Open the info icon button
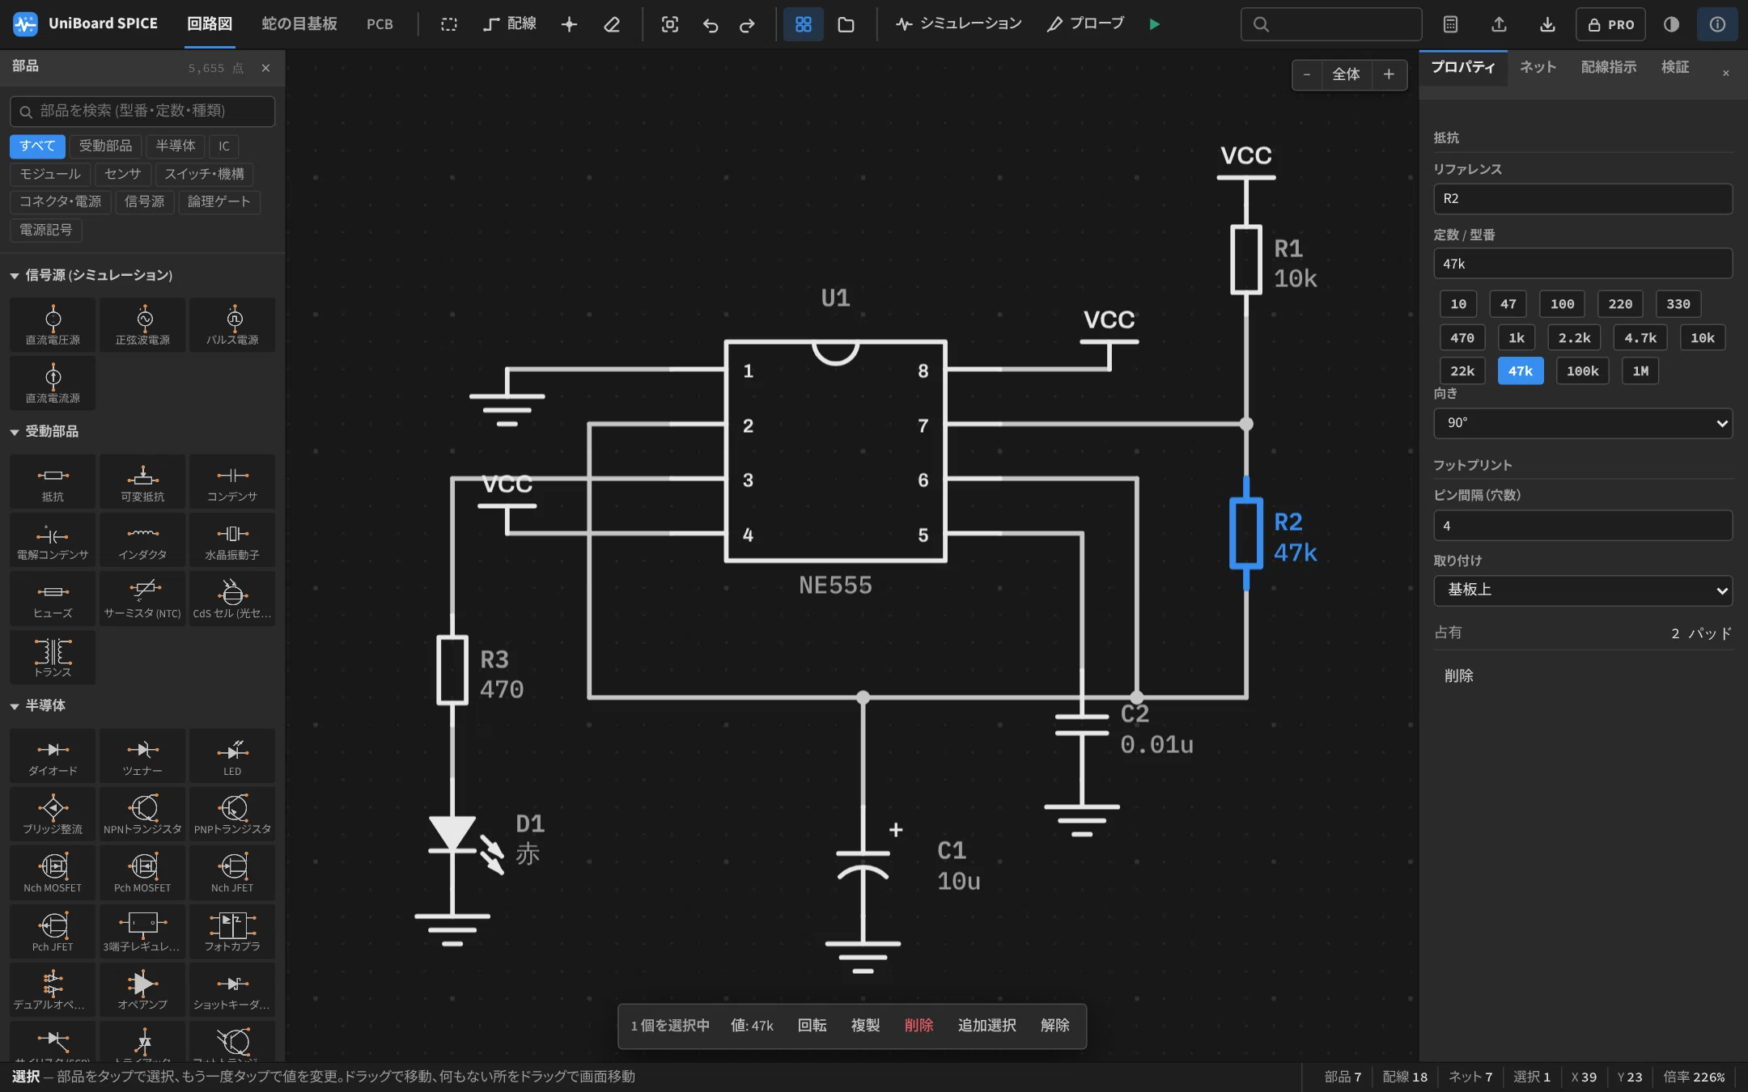 1717,24
